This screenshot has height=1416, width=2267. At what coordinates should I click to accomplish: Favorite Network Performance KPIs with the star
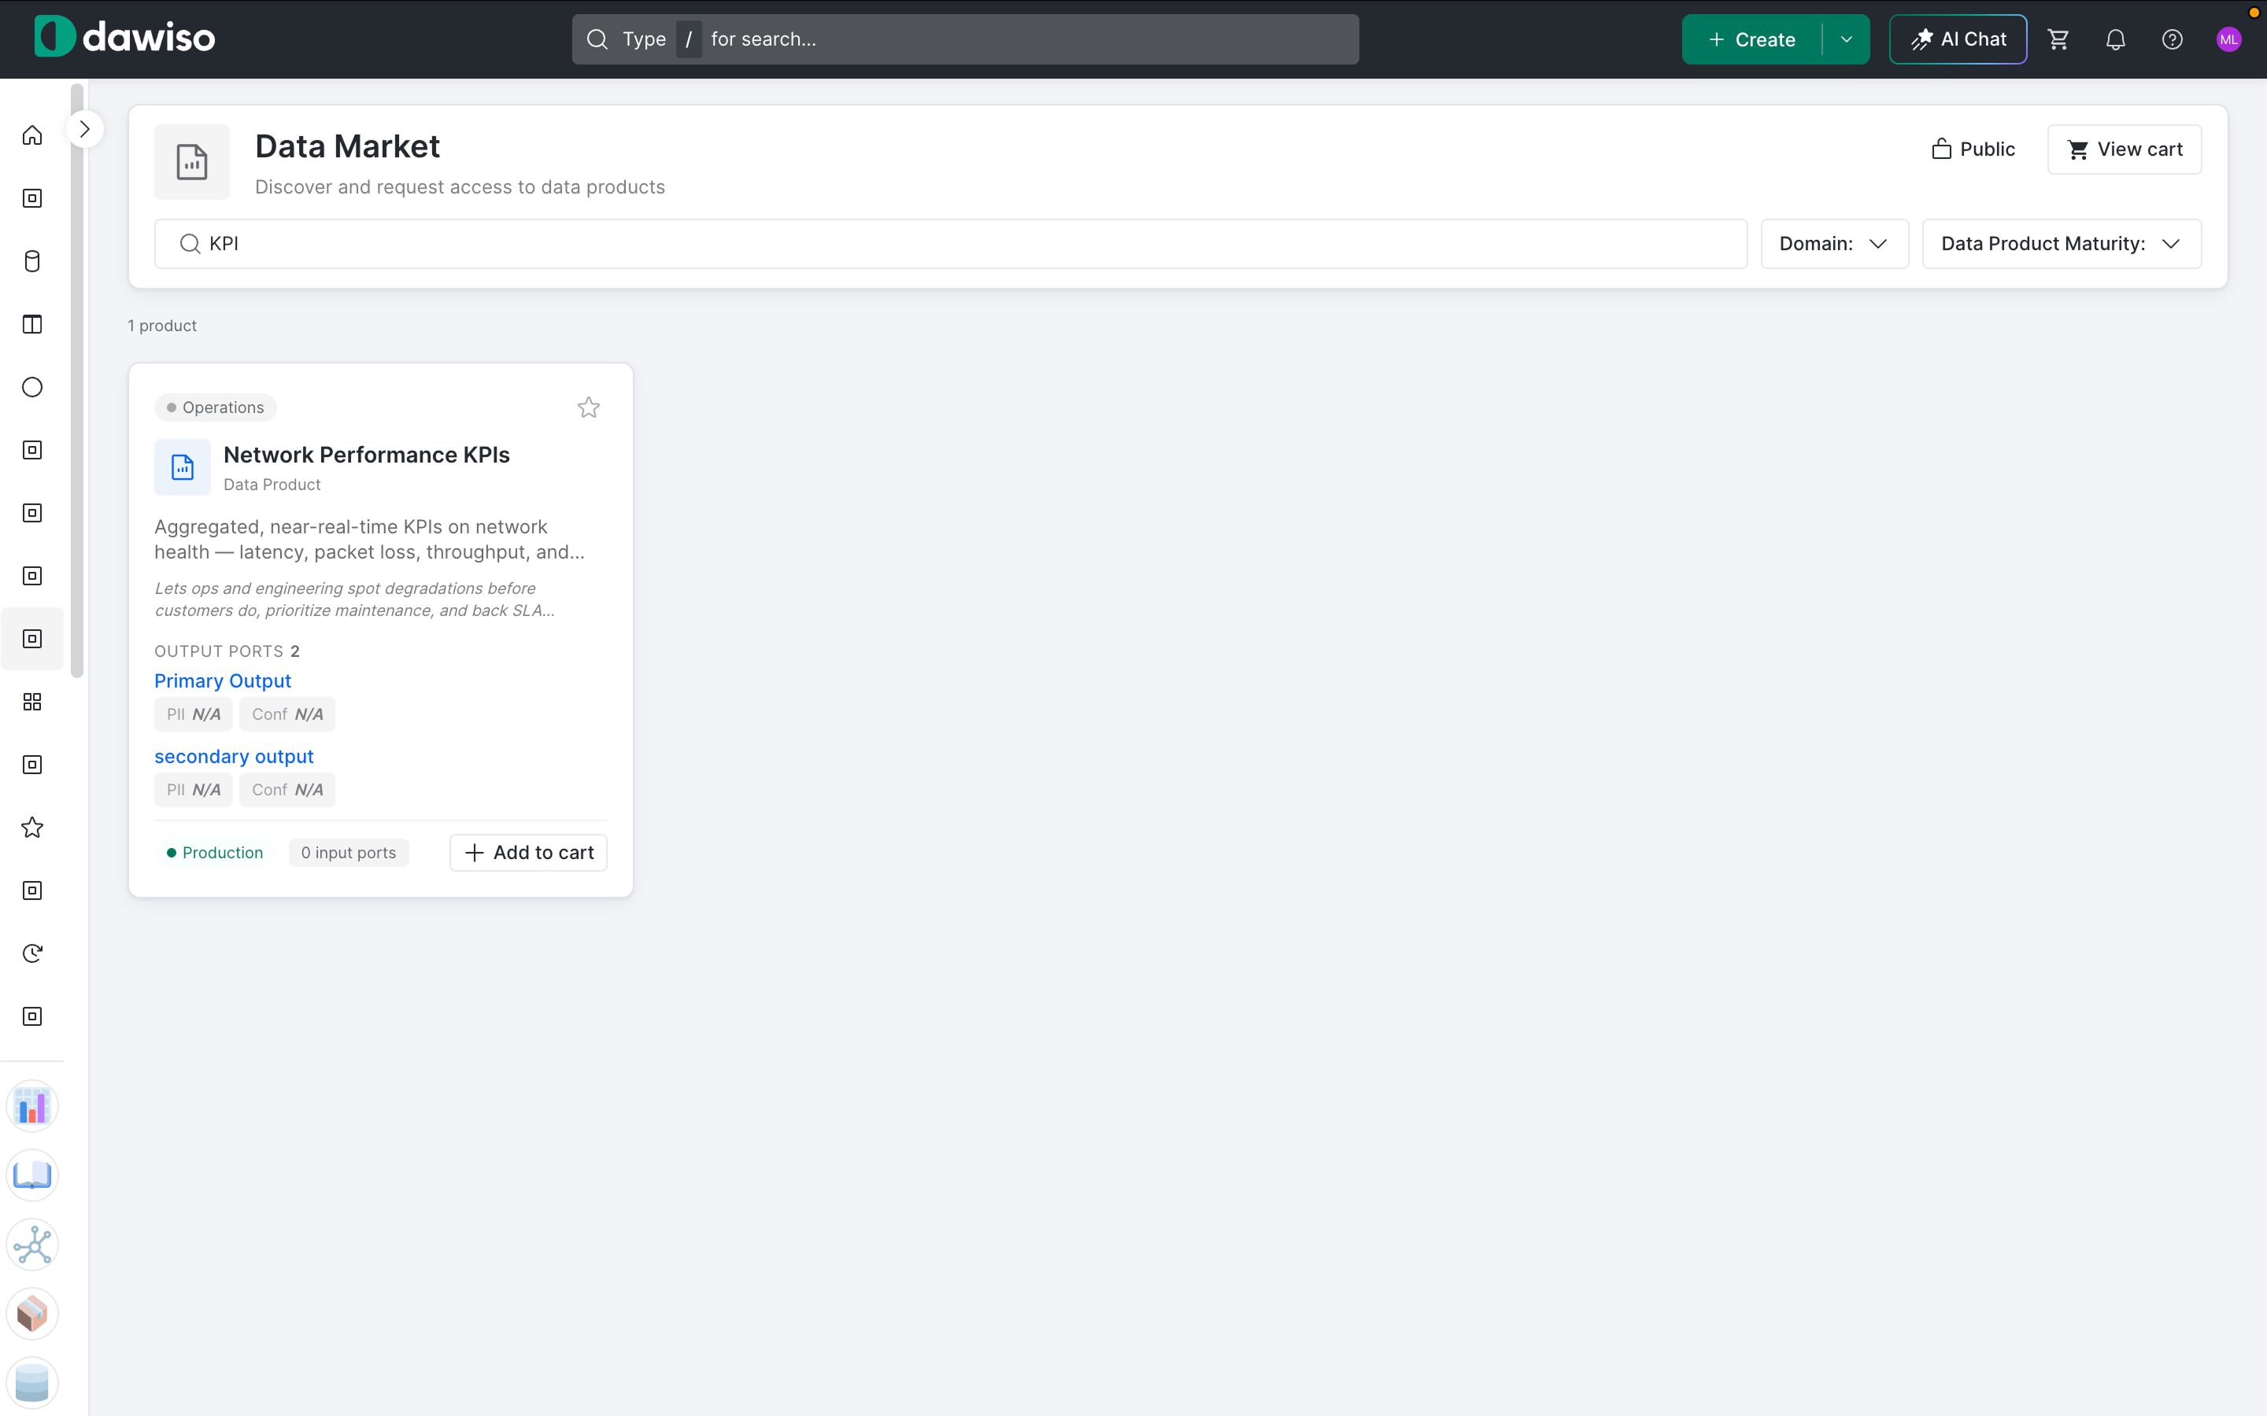[x=588, y=407]
